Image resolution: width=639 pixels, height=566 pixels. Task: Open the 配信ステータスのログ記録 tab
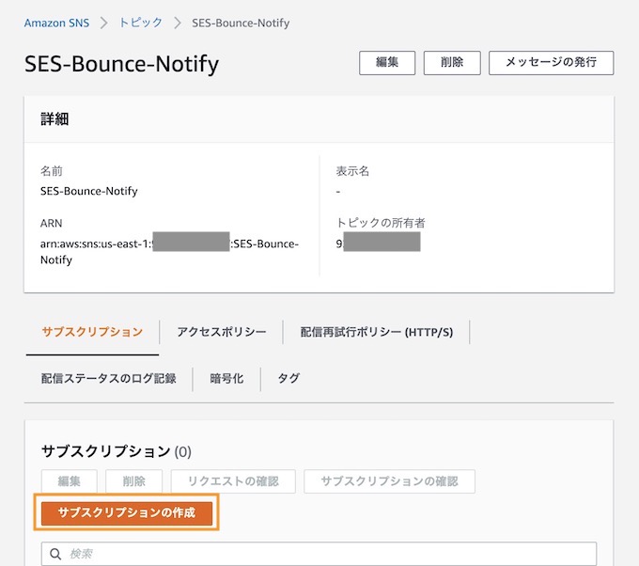point(108,378)
